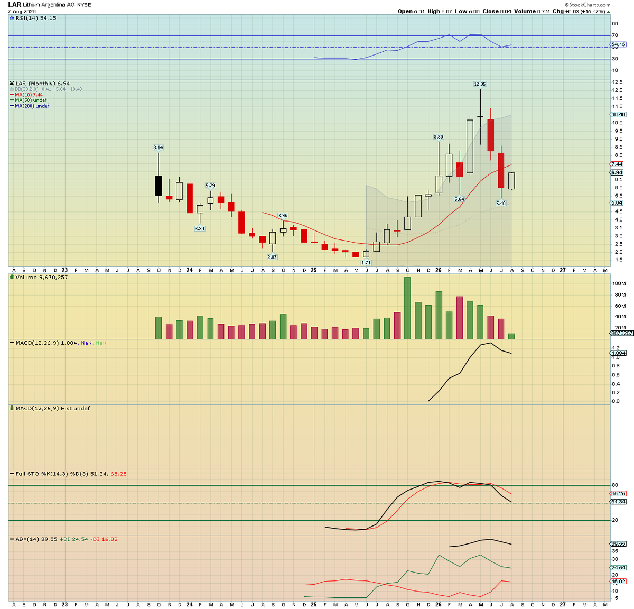634x609 pixels.
Task: Click the 12.05 peak price label
Action: pyautogui.click(x=480, y=84)
